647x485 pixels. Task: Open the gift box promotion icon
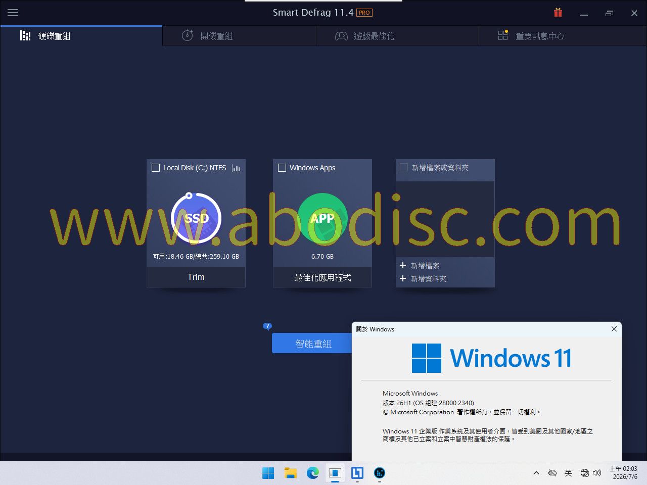click(x=558, y=13)
